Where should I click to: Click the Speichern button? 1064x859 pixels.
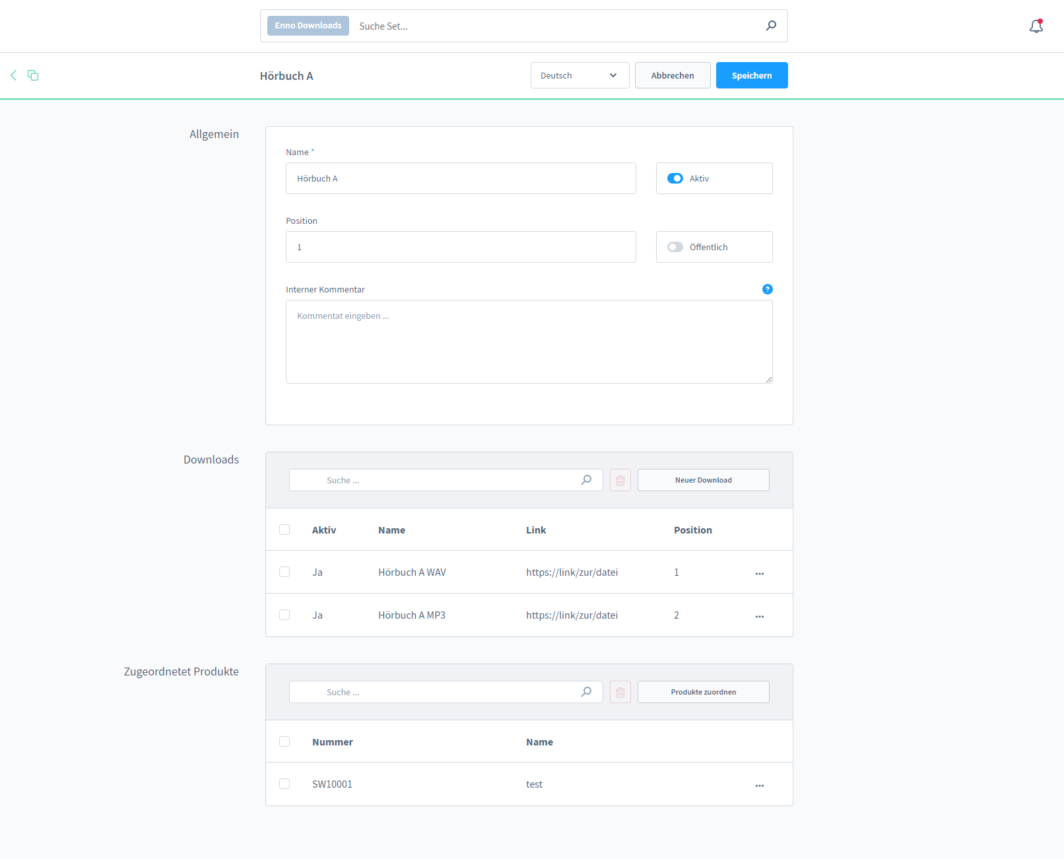[x=752, y=75]
